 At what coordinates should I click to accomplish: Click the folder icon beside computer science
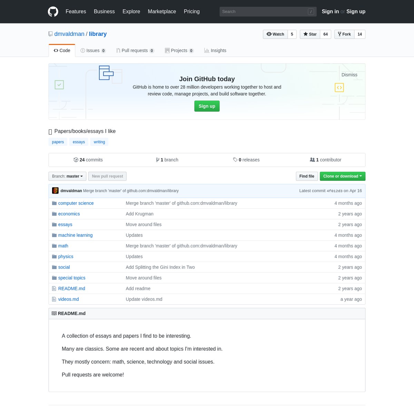coord(54,203)
